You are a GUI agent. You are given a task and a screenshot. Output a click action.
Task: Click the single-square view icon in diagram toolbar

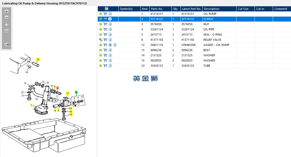pyautogui.click(x=7, y=31)
